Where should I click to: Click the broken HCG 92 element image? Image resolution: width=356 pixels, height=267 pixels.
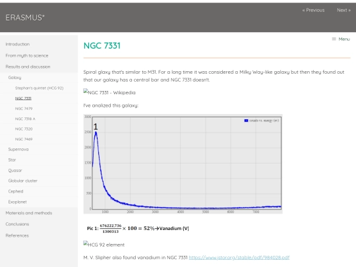coord(104,245)
